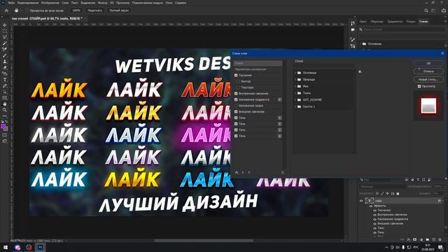Select the Eraser tool

pyautogui.click(x=5, y=67)
